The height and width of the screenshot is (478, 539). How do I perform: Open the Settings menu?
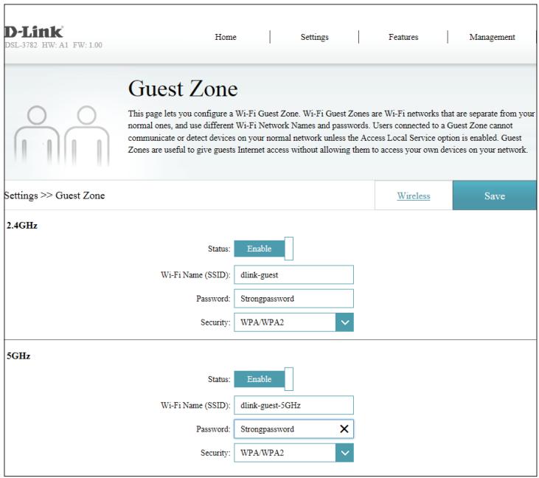coord(315,37)
